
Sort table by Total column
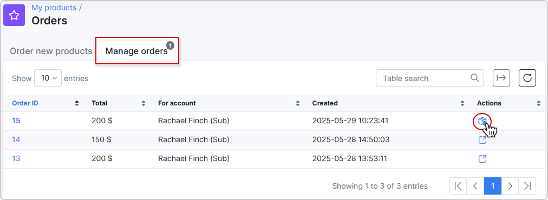point(118,103)
